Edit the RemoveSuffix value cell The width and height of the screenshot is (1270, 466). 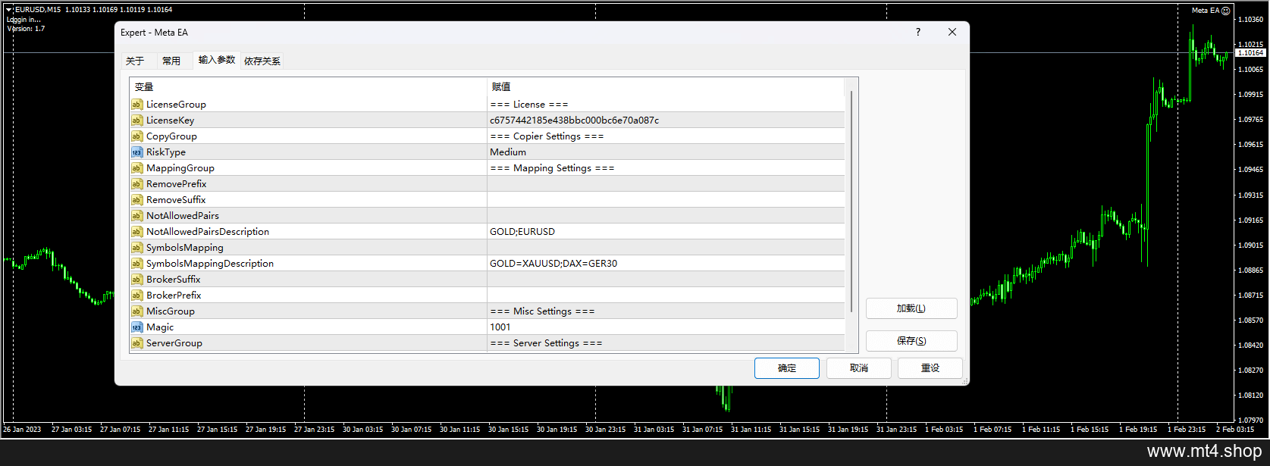[666, 200]
